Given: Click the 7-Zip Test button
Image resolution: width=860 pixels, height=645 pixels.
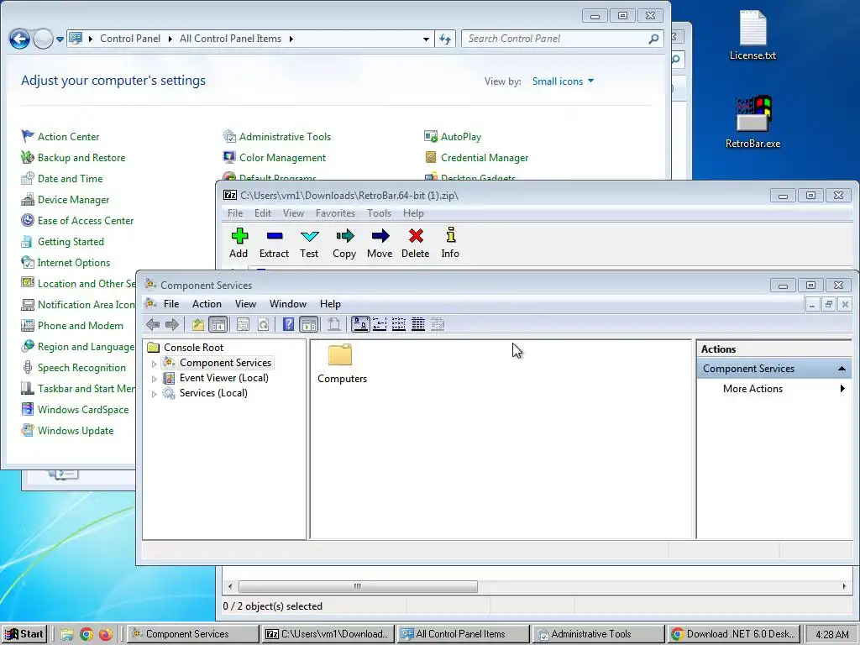Looking at the screenshot, I should pos(309,243).
